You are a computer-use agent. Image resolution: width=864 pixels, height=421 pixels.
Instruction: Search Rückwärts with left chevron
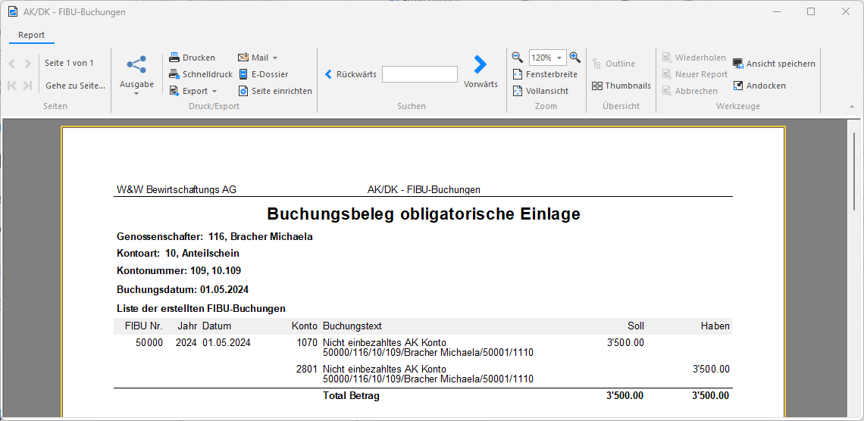click(350, 74)
